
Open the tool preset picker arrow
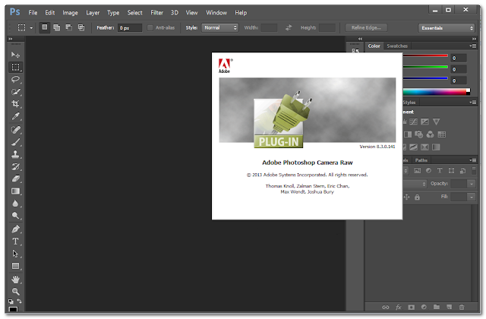pyautogui.click(x=31, y=28)
